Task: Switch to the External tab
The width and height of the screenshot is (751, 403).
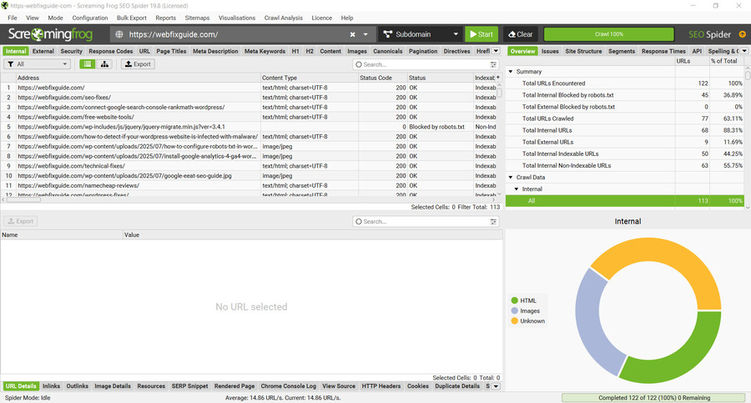Action: coord(43,51)
